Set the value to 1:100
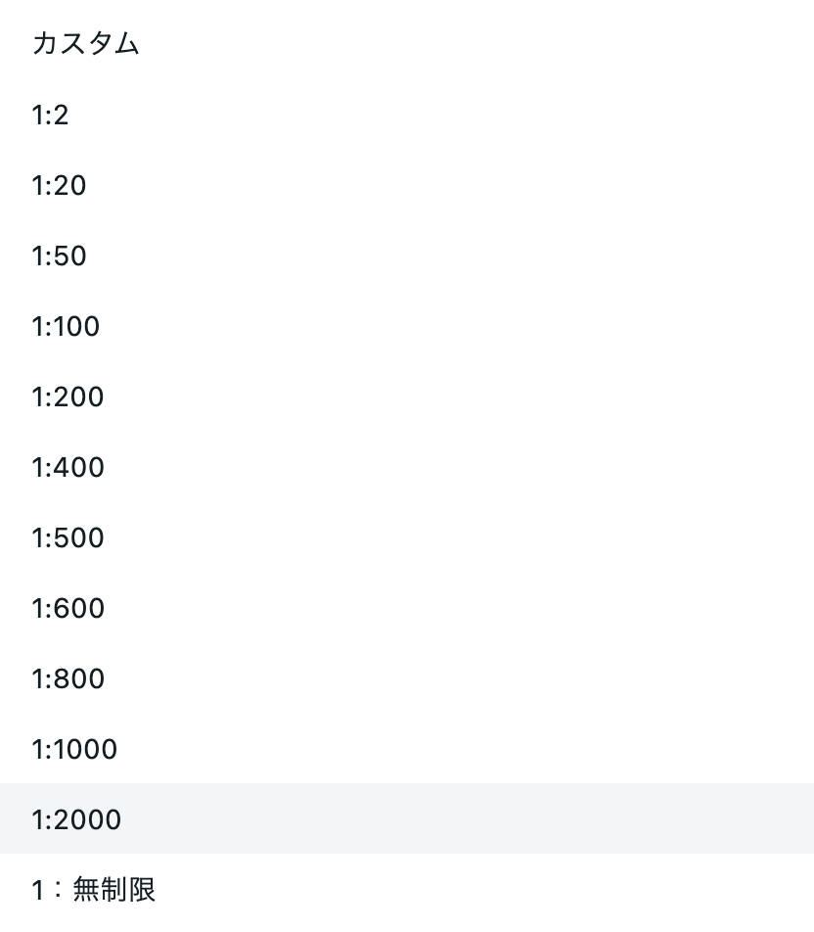Screen dimensions: 814x932 click(407, 326)
